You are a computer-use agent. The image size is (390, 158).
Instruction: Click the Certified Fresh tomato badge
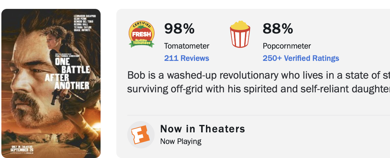click(141, 34)
